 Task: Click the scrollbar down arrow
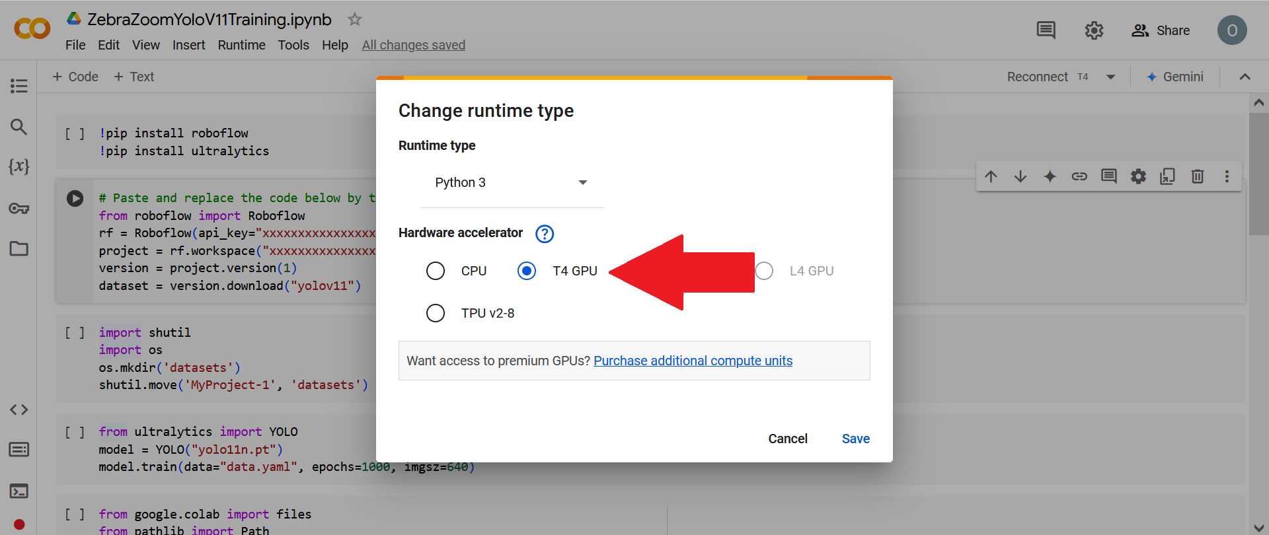1258,528
